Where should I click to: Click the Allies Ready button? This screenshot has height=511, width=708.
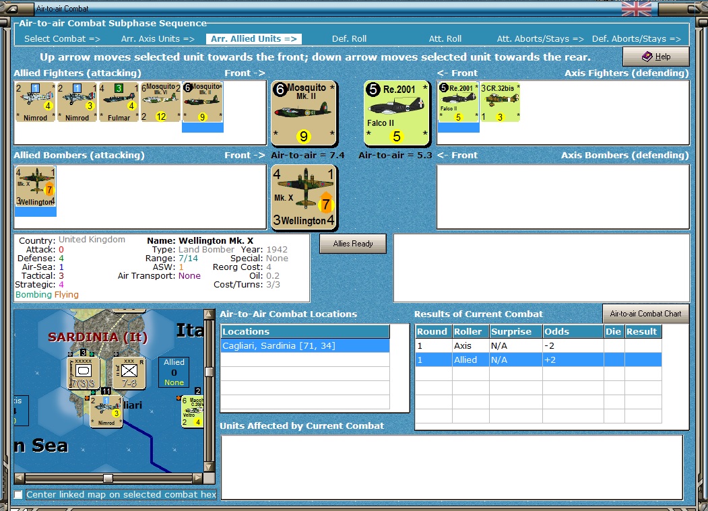click(x=353, y=244)
